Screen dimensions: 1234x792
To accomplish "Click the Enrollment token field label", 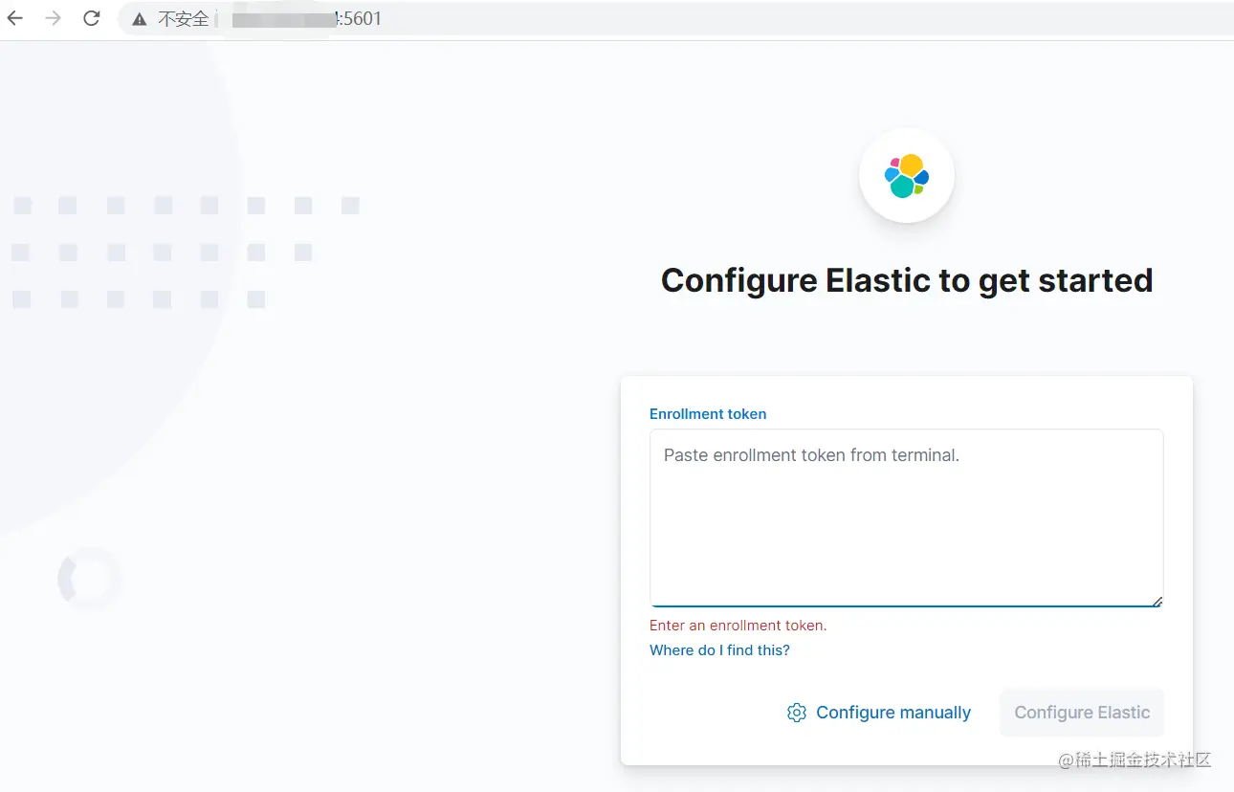I will click(x=708, y=414).
